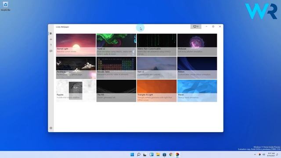Image resolution: width=281 pixels, height=158 pixels.
Task: Close the Lively Wallpaper window
Action: 220,26
